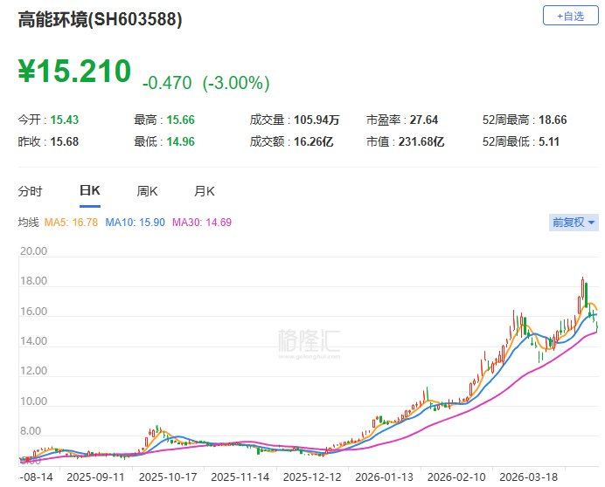Expand the 前复权 adjustment dropdown

click(x=574, y=223)
